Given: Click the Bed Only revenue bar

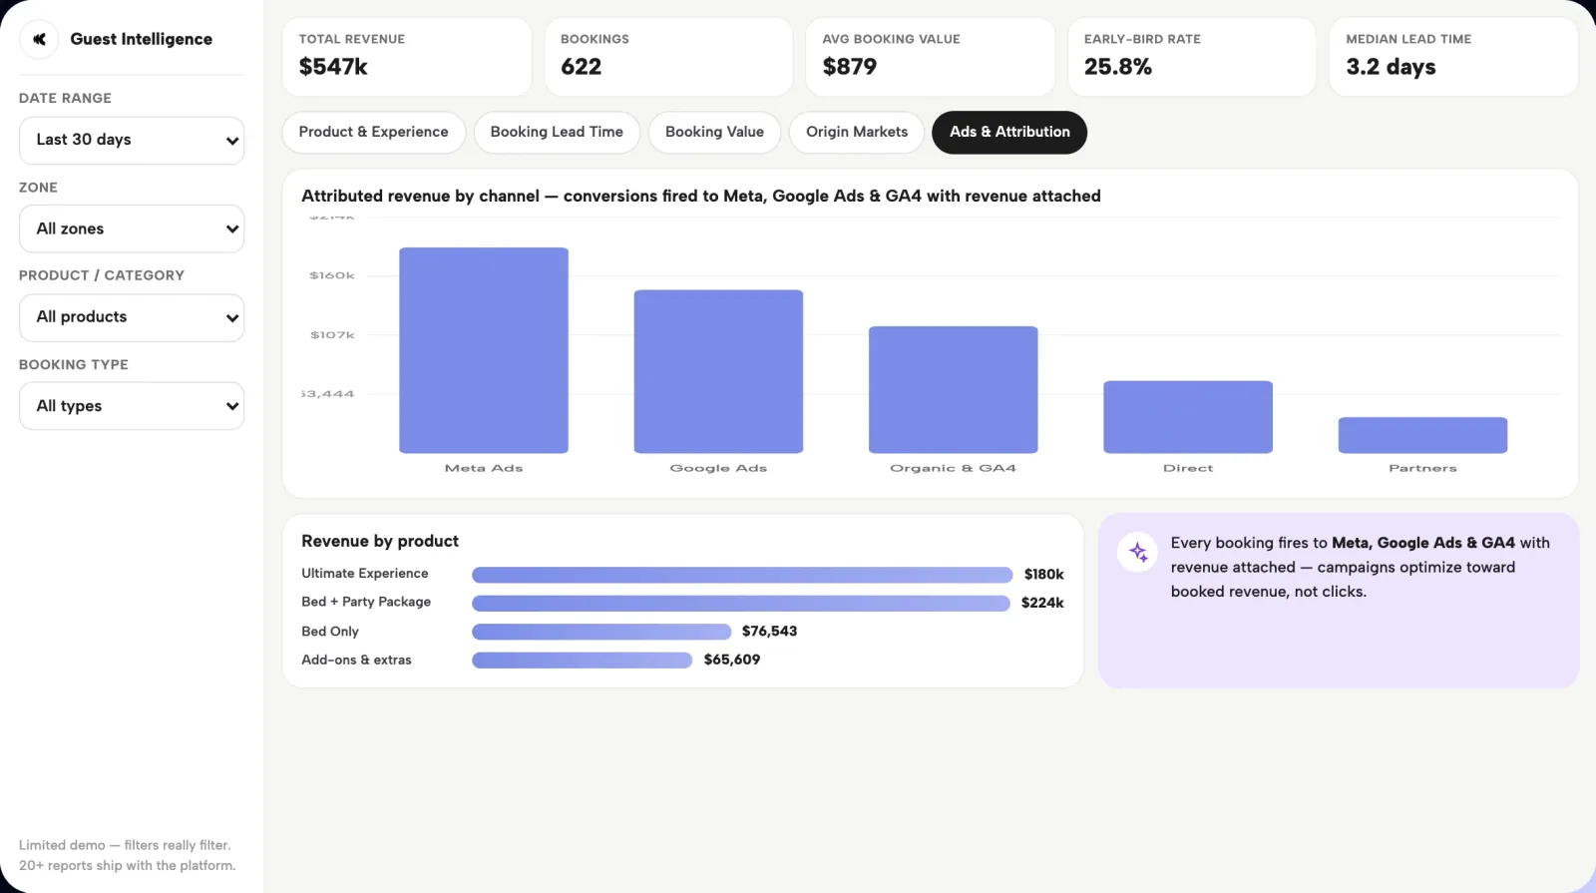Looking at the screenshot, I should (x=601, y=632).
